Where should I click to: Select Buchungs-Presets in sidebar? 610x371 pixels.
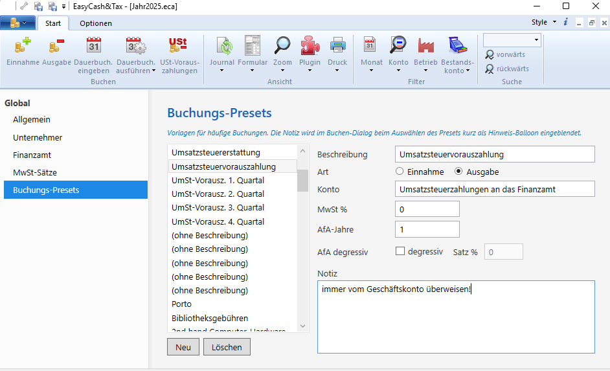point(76,190)
